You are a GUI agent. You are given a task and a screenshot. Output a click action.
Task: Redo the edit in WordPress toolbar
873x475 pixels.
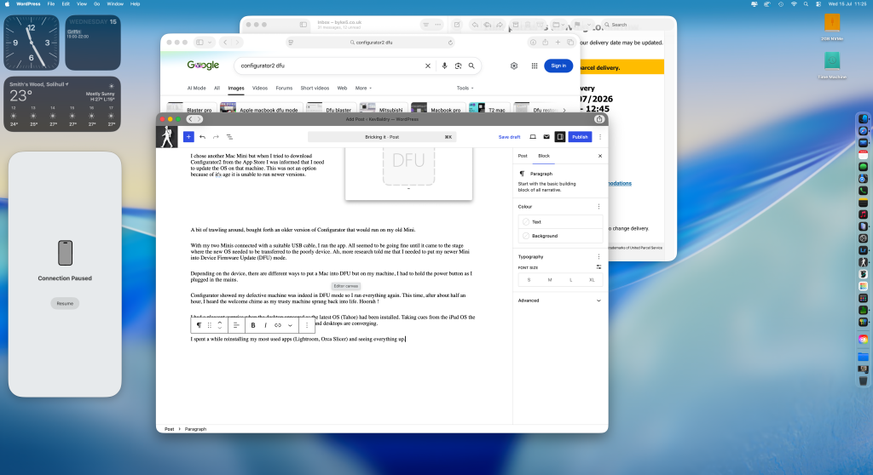[x=216, y=137]
